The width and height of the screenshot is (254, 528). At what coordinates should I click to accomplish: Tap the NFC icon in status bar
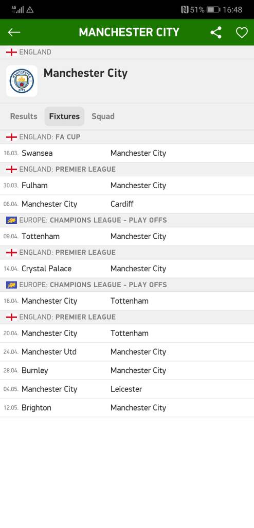tap(185, 10)
